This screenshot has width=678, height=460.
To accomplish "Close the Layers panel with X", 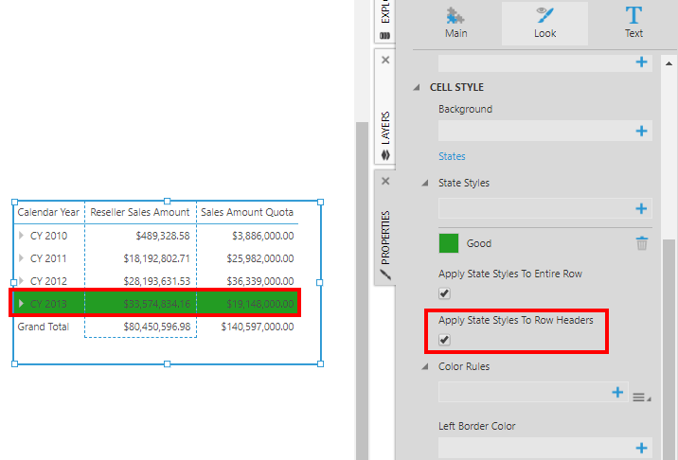I will pyautogui.click(x=385, y=60).
